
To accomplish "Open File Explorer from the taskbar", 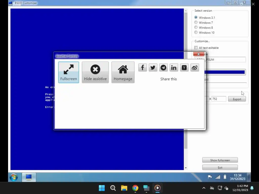I will click(124, 188).
